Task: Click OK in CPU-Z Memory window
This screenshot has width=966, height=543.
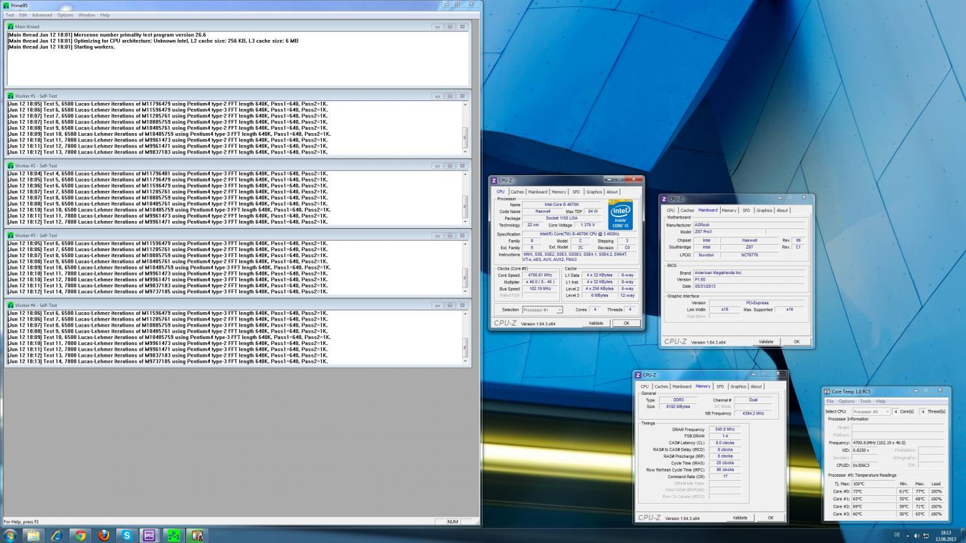Action: [771, 517]
